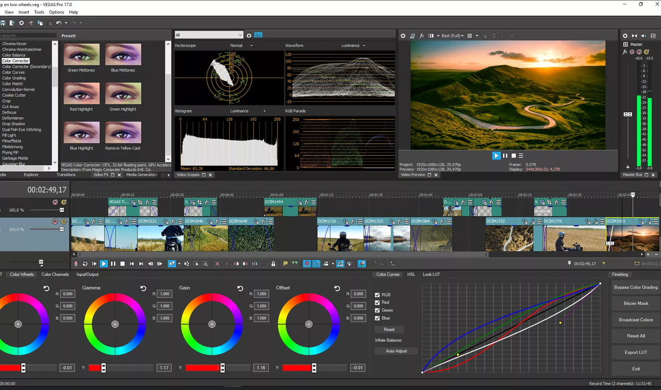Click Insert Marker icon in timeline toolbar
Image resolution: width=661 pixels, height=390 pixels.
(285, 264)
